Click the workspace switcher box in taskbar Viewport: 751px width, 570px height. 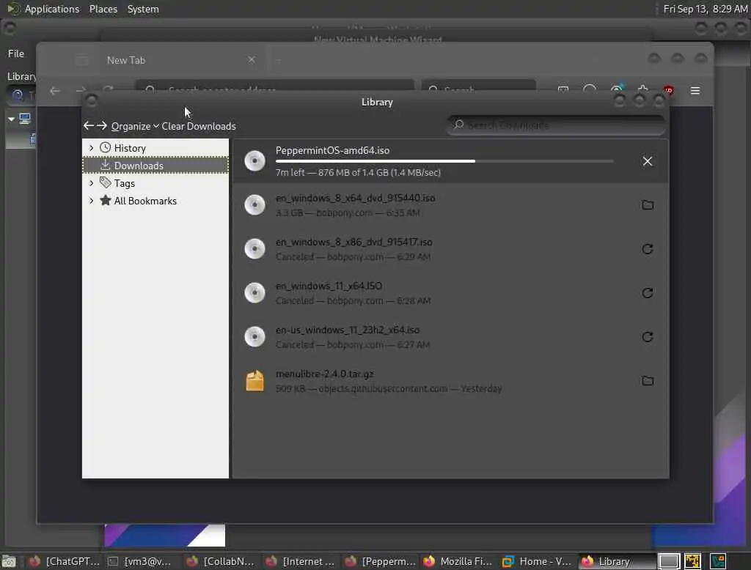(x=668, y=561)
